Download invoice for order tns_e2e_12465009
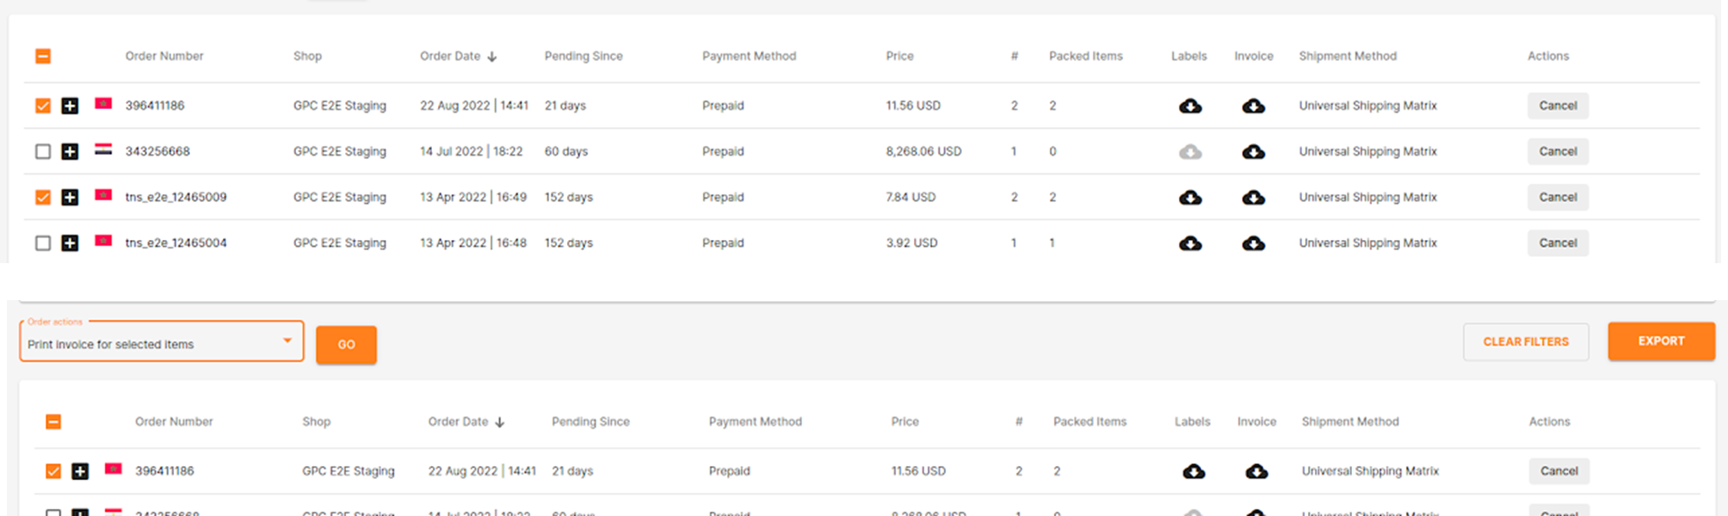The width and height of the screenshot is (1728, 516). click(1253, 197)
